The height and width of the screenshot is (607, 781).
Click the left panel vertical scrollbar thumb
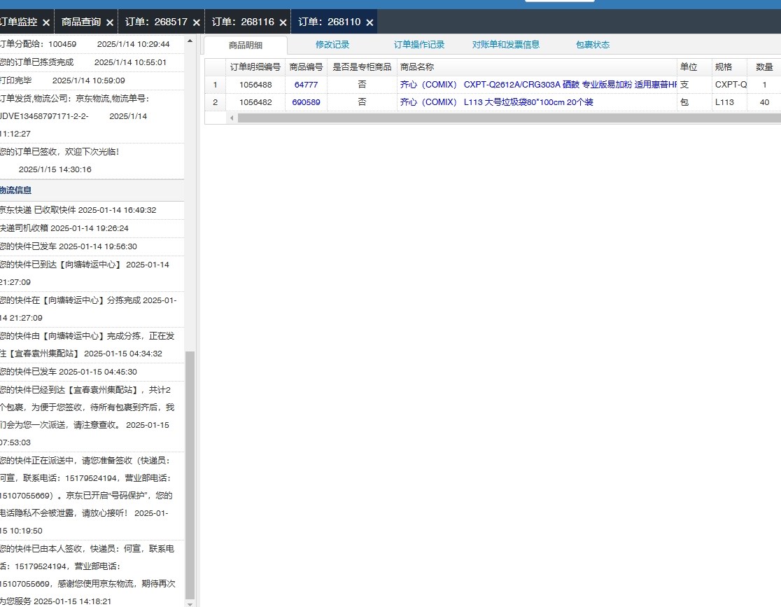(x=190, y=475)
